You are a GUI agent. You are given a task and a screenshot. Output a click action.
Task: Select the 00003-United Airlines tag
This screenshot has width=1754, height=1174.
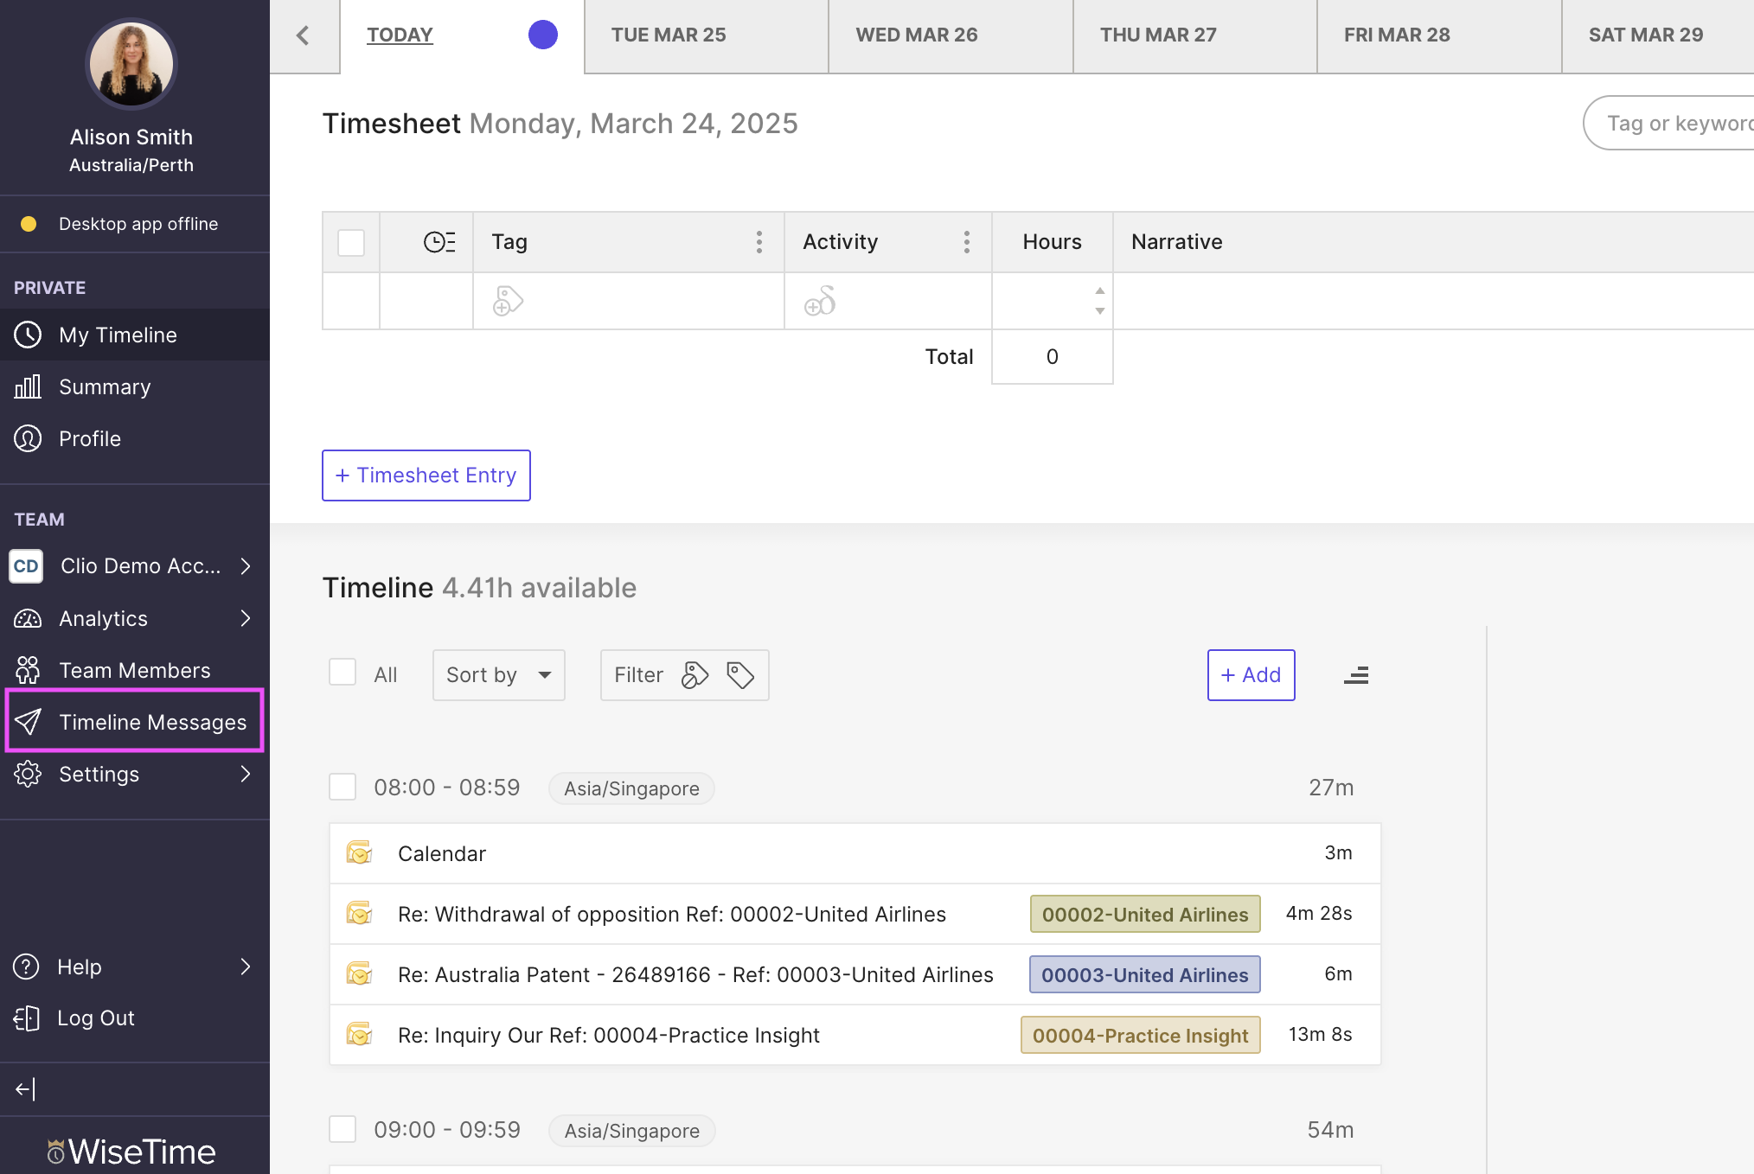(x=1145, y=974)
